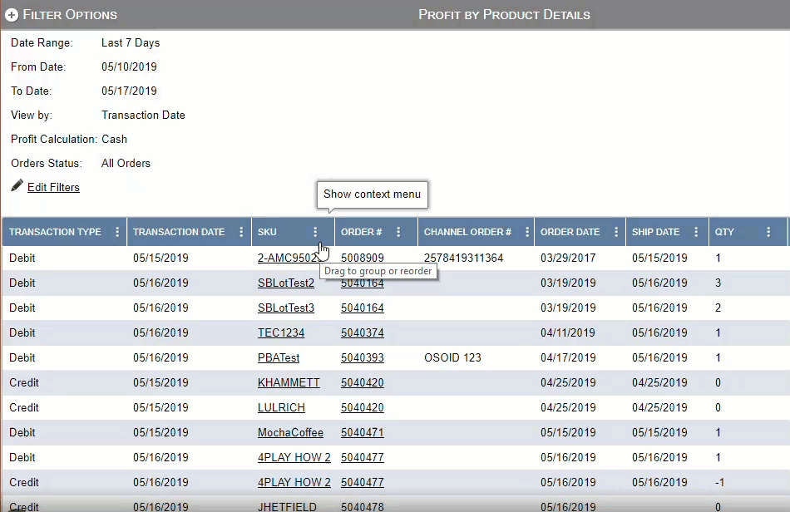Open order number 5008909
This screenshot has width=790, height=512.
(x=362, y=258)
